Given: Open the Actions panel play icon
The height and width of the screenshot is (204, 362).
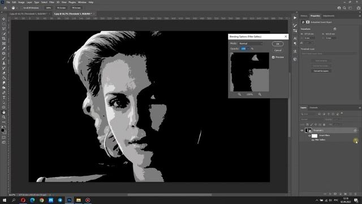Looking at the screenshot, I should (295, 18).
